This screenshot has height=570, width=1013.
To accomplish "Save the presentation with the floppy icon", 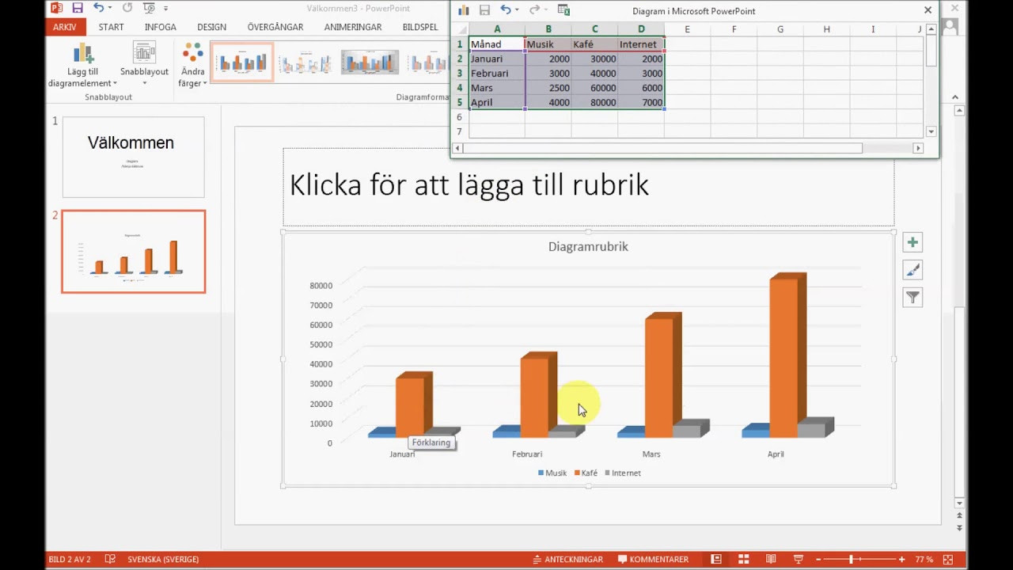I will click(78, 8).
